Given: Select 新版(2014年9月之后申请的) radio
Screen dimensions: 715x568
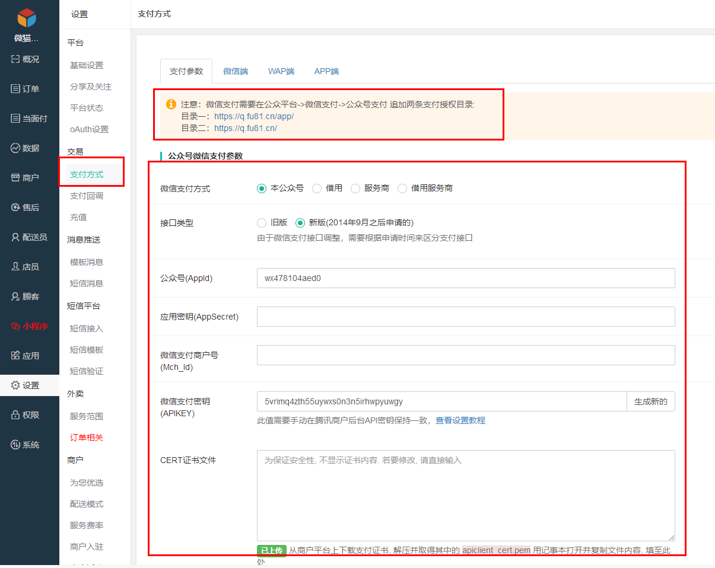Looking at the screenshot, I should point(300,223).
